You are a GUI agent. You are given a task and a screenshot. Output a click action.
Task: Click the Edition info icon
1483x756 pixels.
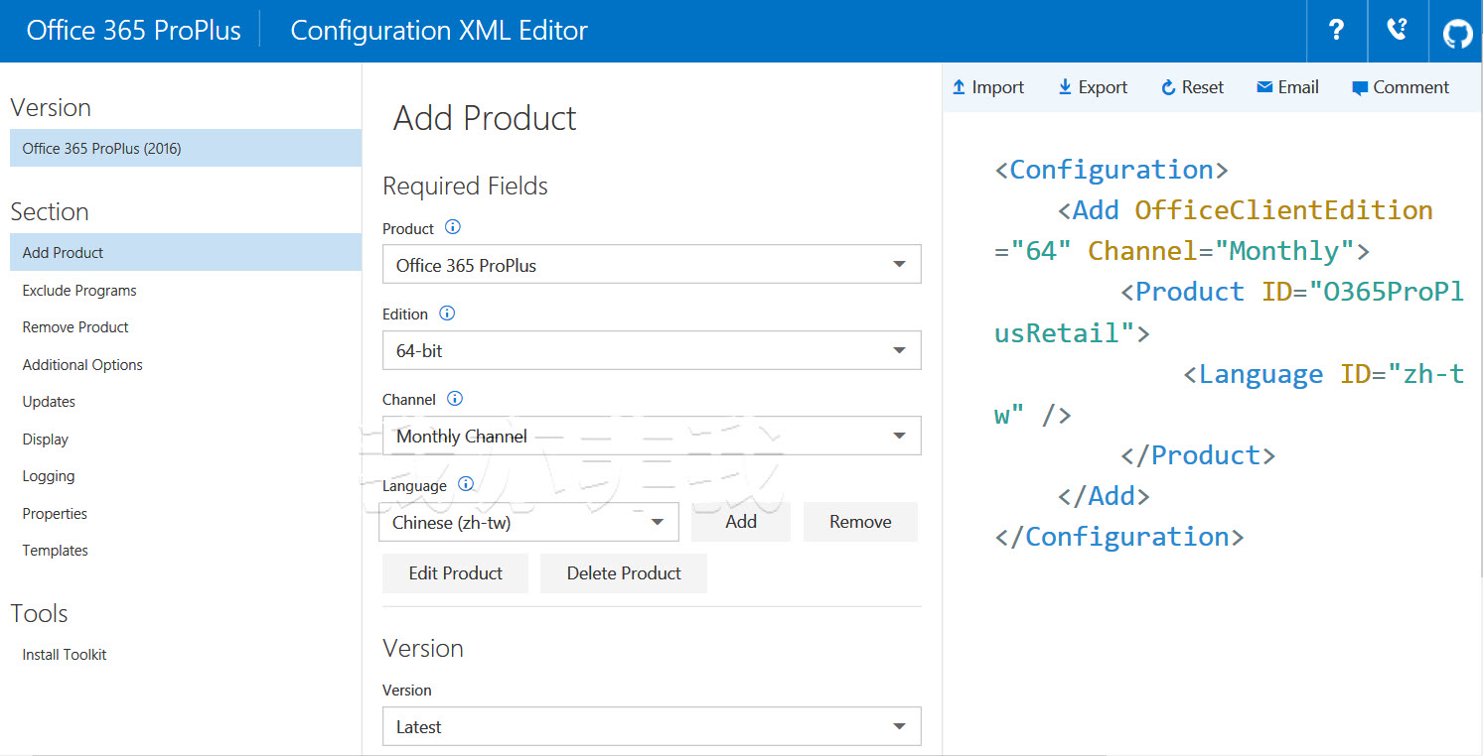tap(447, 314)
